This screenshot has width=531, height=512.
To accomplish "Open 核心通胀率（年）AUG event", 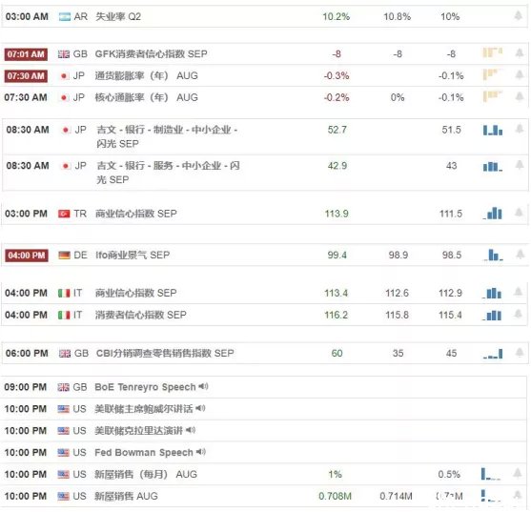I will (x=146, y=97).
